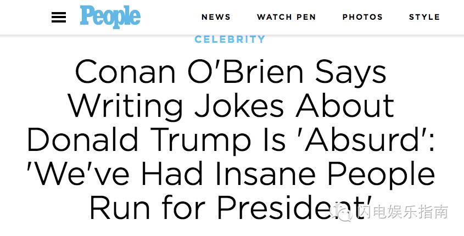Click "Donald Trump" in the headline
Screen dimensions: 464x236
click(x=156, y=139)
